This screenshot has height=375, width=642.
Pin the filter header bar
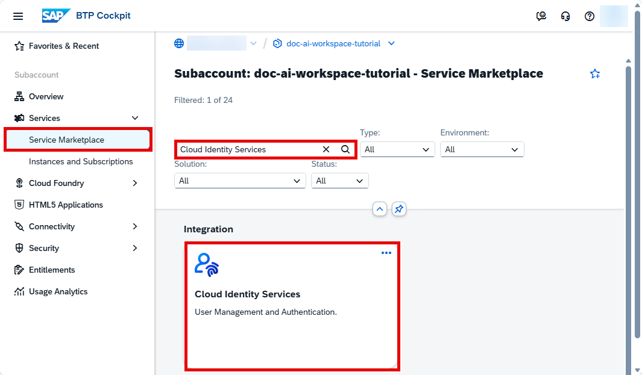coord(399,209)
